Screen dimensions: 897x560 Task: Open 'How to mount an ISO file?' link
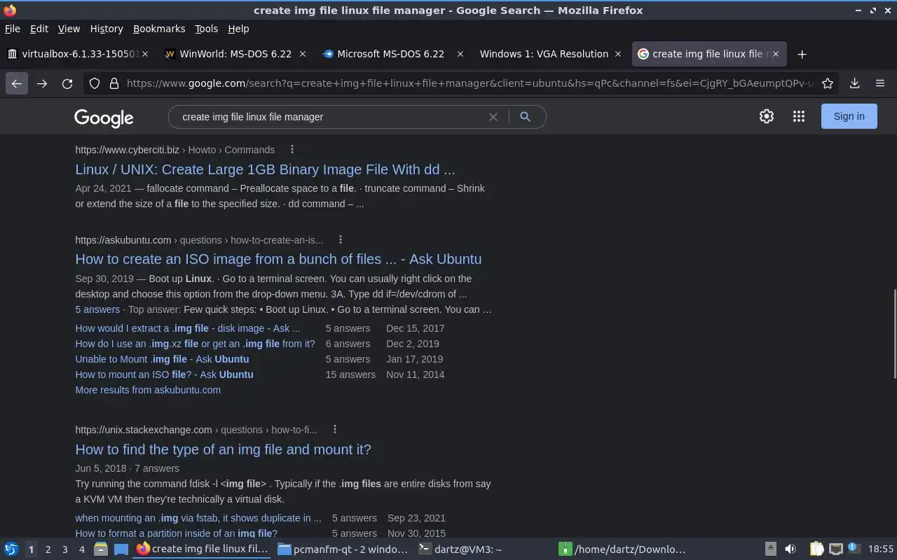pos(164,374)
